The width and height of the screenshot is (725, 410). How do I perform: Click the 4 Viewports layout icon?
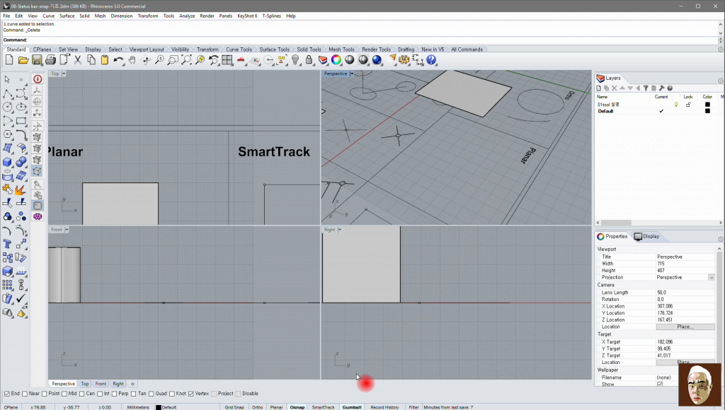[x=227, y=60]
